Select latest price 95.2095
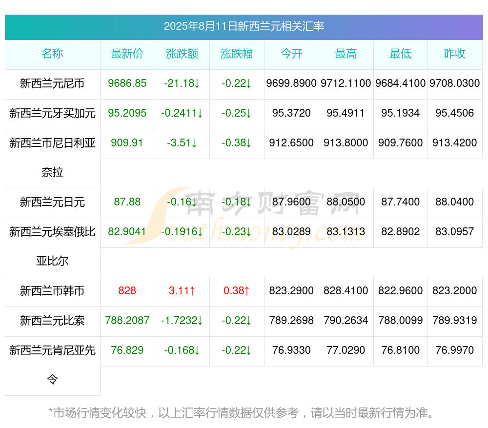Screen dimensions: 488x428 [127, 113]
